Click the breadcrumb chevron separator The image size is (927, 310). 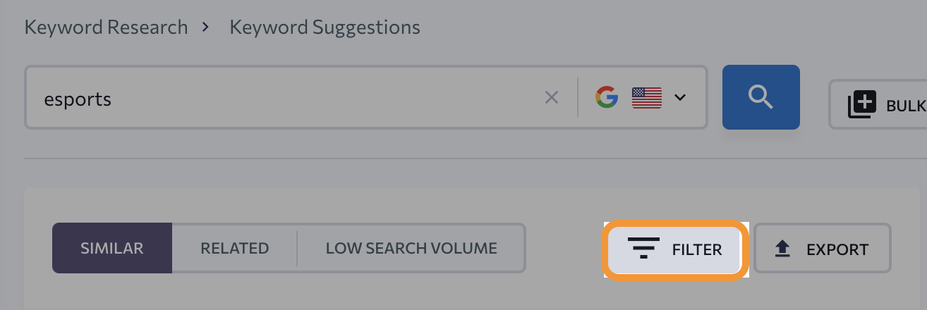[x=205, y=27]
